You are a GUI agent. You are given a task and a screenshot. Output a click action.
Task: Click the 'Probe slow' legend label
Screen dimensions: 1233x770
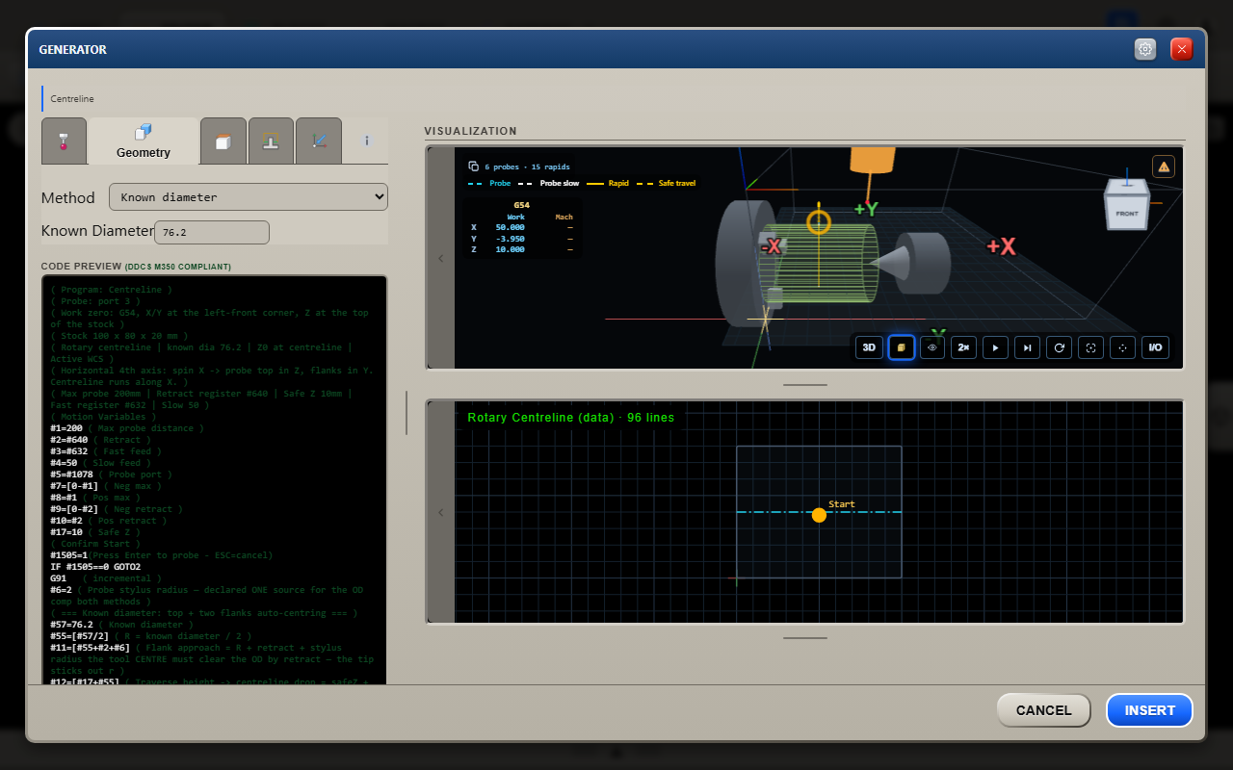[558, 183]
